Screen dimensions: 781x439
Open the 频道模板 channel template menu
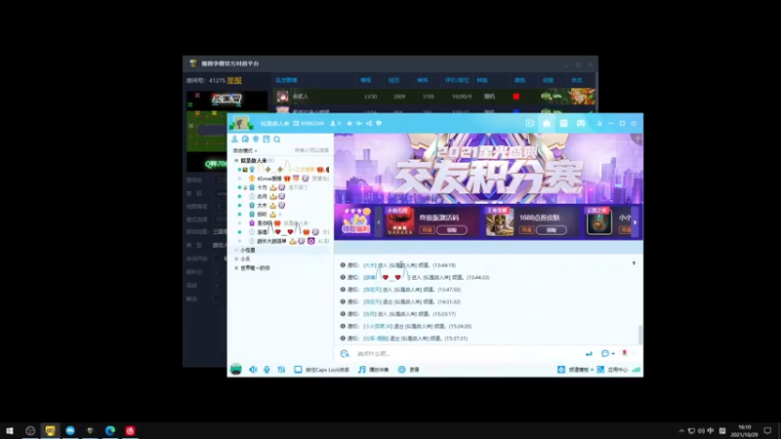point(575,370)
